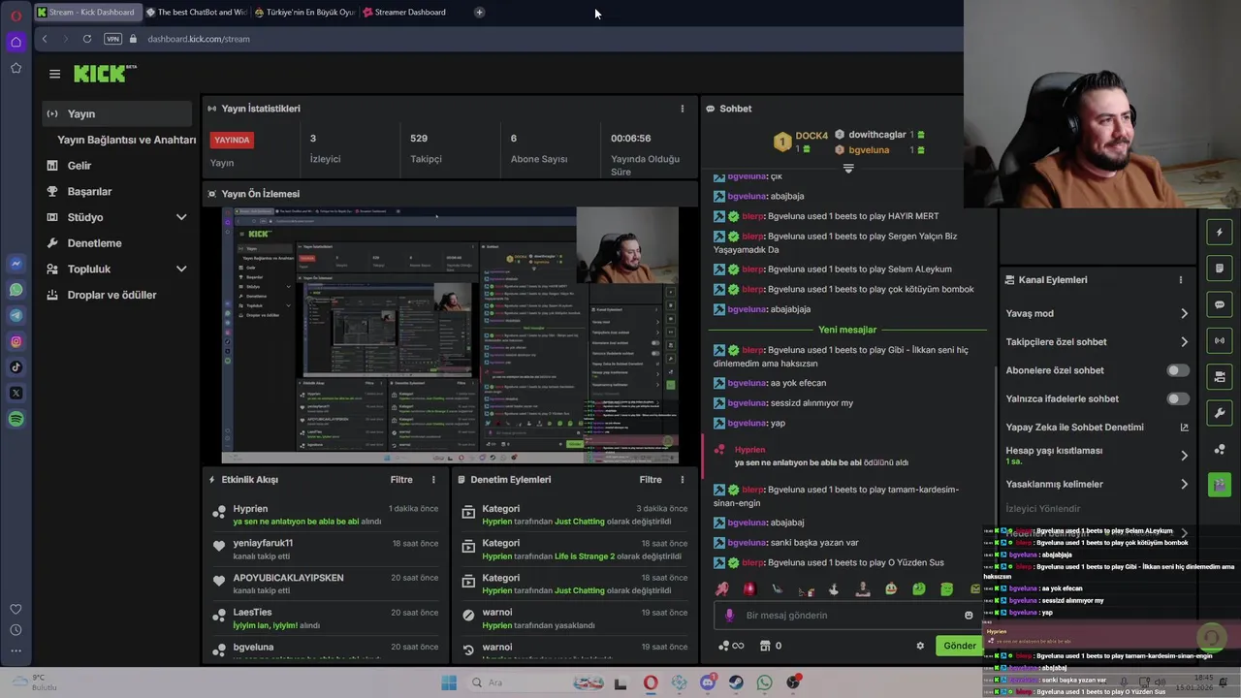Open WhatsApp in Opera sidebar
Screen dimensions: 1241x698
16,290
